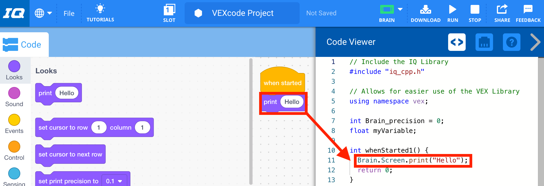The width and height of the screenshot is (544, 186).
Task: Open the print precision 0.1 dropdown
Action: pos(114,181)
